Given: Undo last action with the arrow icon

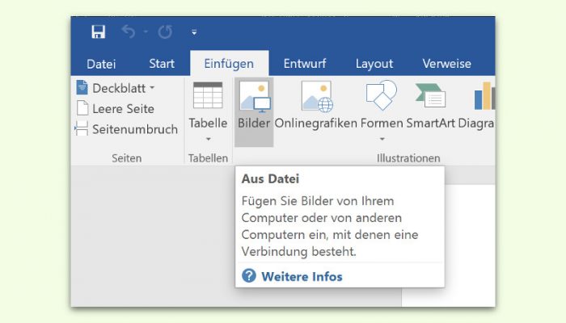Looking at the screenshot, I should 129,31.
